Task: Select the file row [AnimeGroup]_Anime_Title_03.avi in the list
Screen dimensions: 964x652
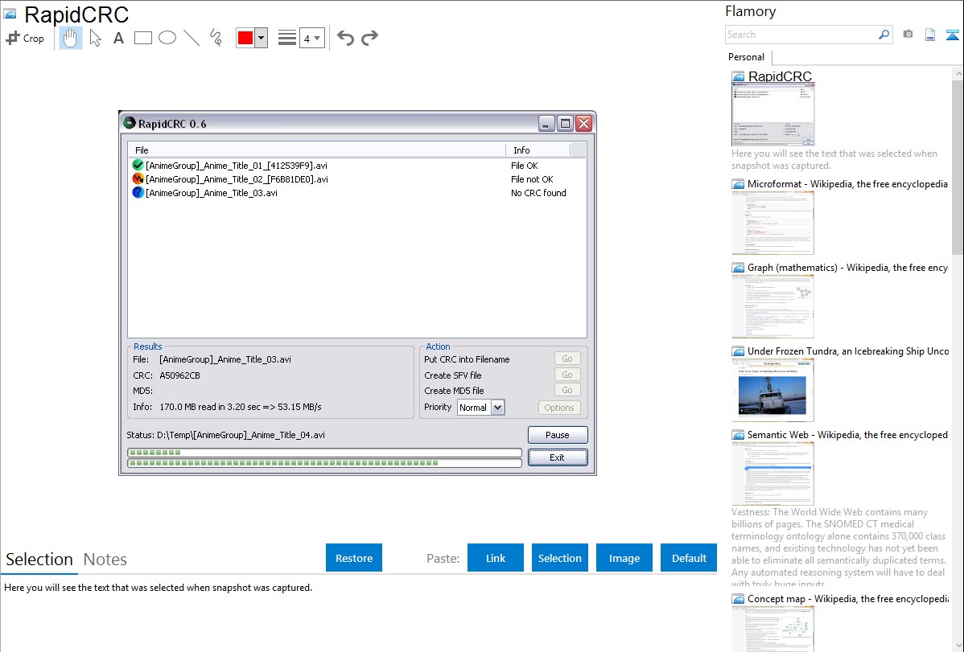Action: click(x=357, y=192)
